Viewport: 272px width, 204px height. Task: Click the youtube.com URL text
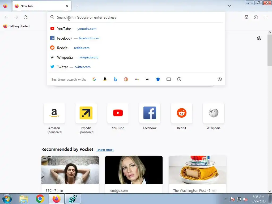[x=87, y=29]
